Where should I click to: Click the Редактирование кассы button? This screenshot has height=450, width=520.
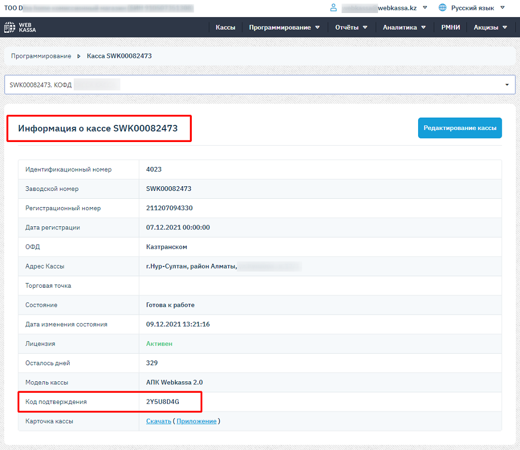point(460,128)
